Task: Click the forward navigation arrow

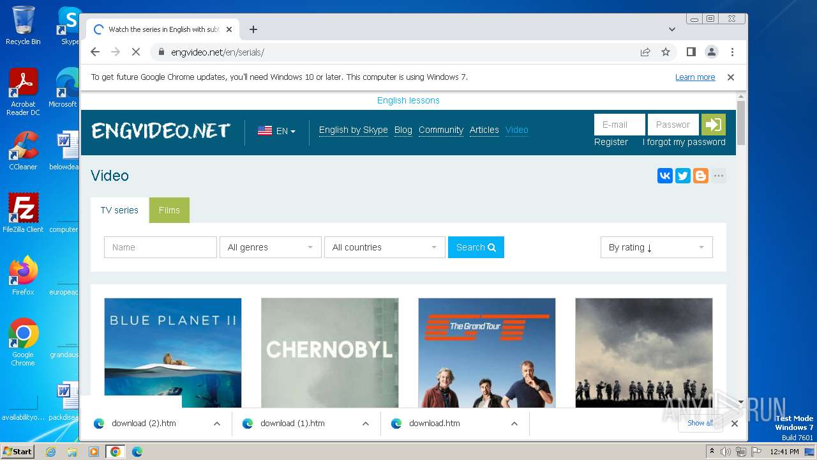Action: pyautogui.click(x=116, y=52)
